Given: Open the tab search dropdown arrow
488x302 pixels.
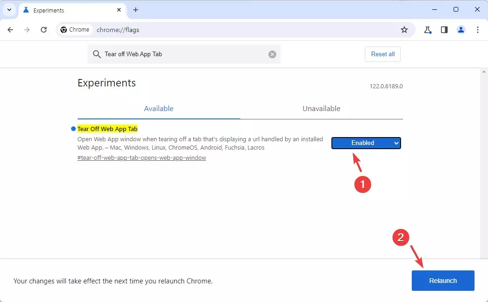Looking at the screenshot, I should click(x=9, y=10).
